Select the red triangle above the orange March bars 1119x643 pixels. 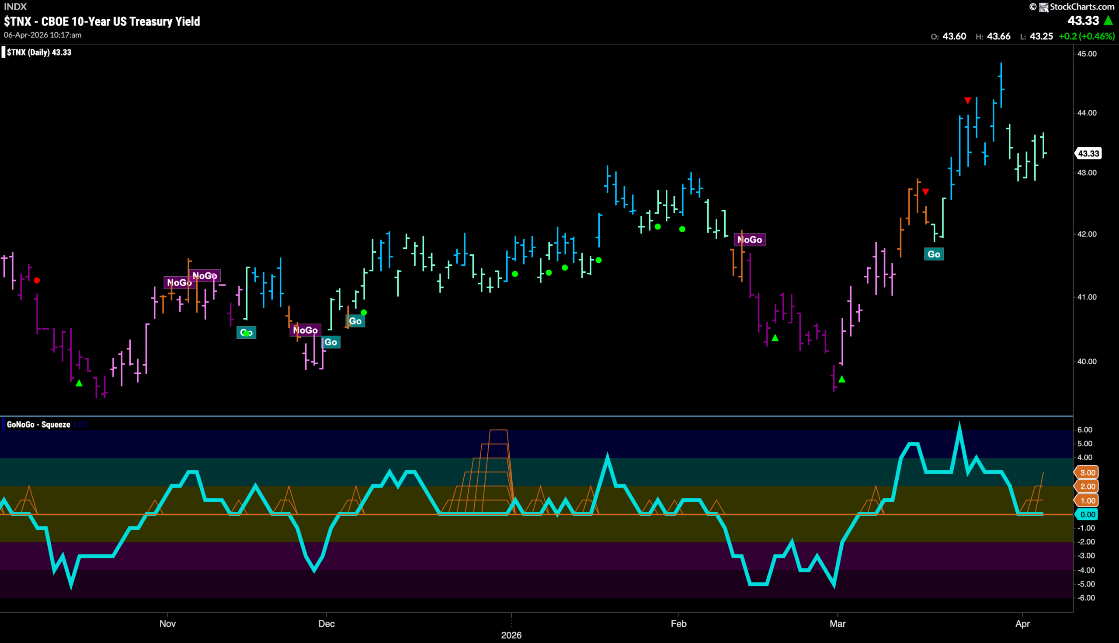pos(926,192)
